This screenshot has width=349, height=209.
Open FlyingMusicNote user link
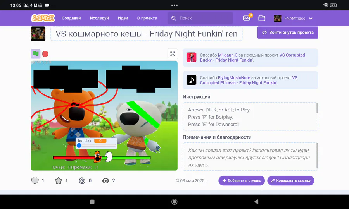(234, 77)
